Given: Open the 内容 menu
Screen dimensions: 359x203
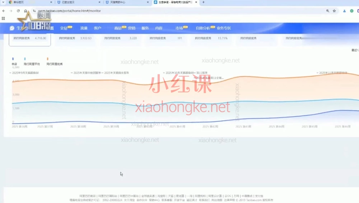Looking at the screenshot, I should point(159,28).
